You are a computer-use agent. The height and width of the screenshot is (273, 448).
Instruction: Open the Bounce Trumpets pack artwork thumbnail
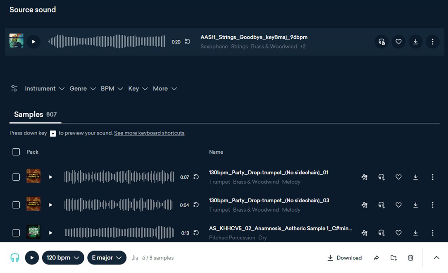(34, 177)
